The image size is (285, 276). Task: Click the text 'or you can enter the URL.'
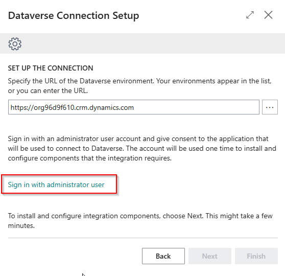(48, 90)
